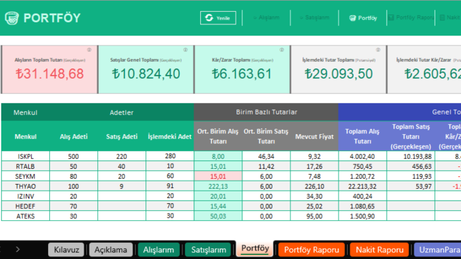Select the THYAO security cell
This screenshot has height=259, width=461.
[x=26, y=186]
